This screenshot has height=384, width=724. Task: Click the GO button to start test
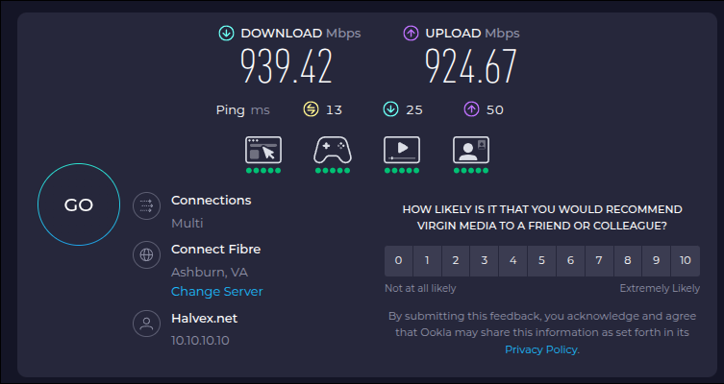pos(79,204)
